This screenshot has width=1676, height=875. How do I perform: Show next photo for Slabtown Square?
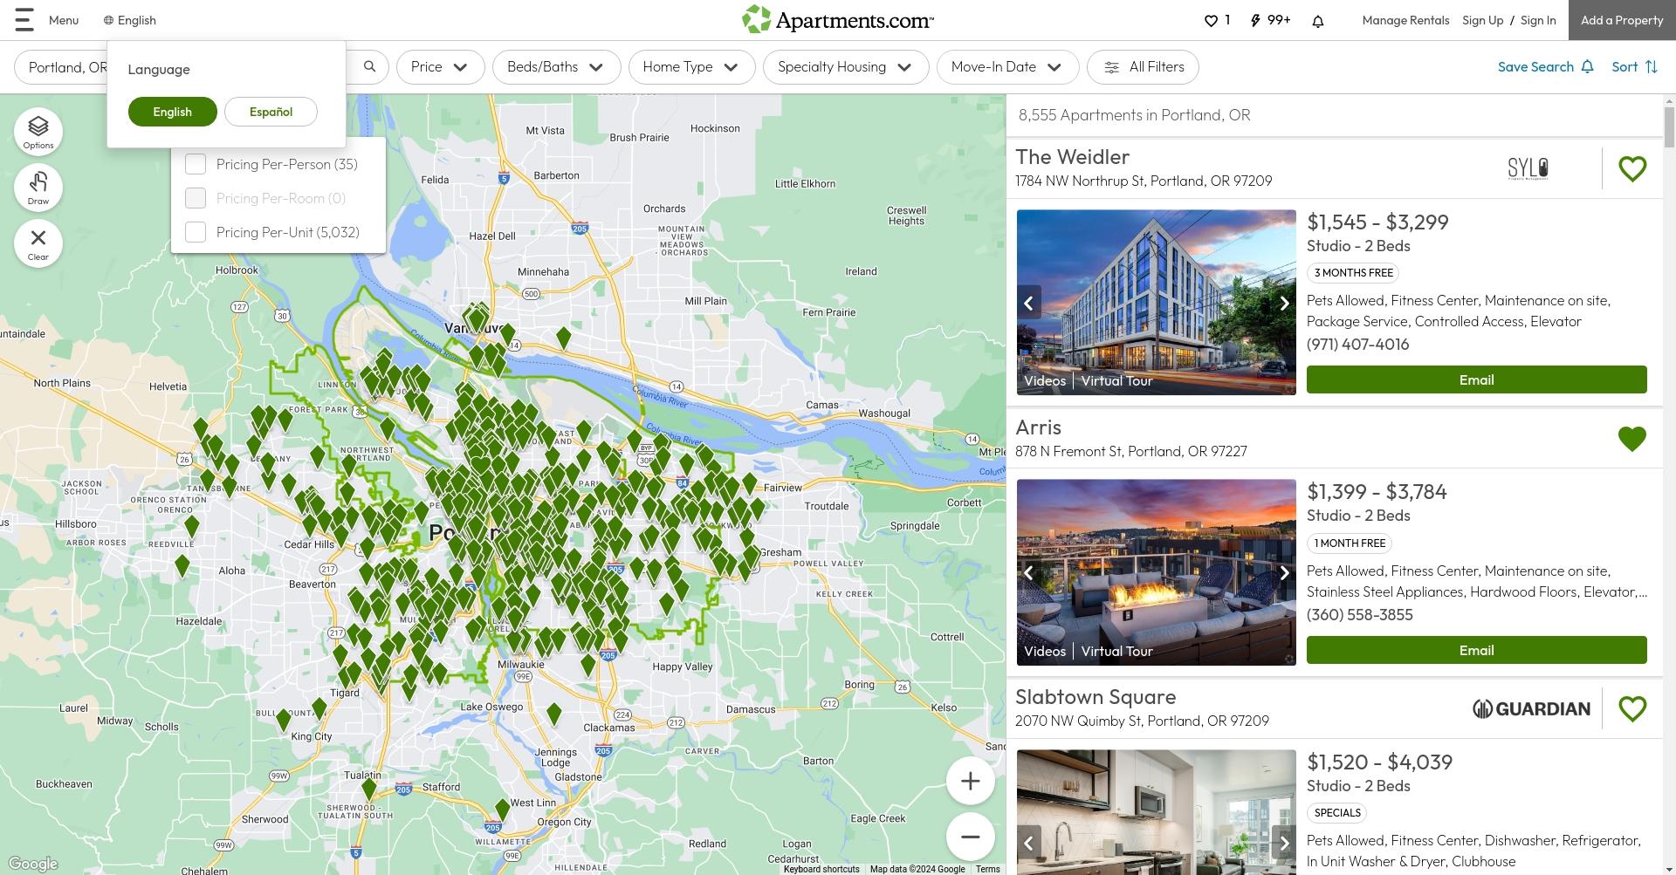pos(1284,843)
